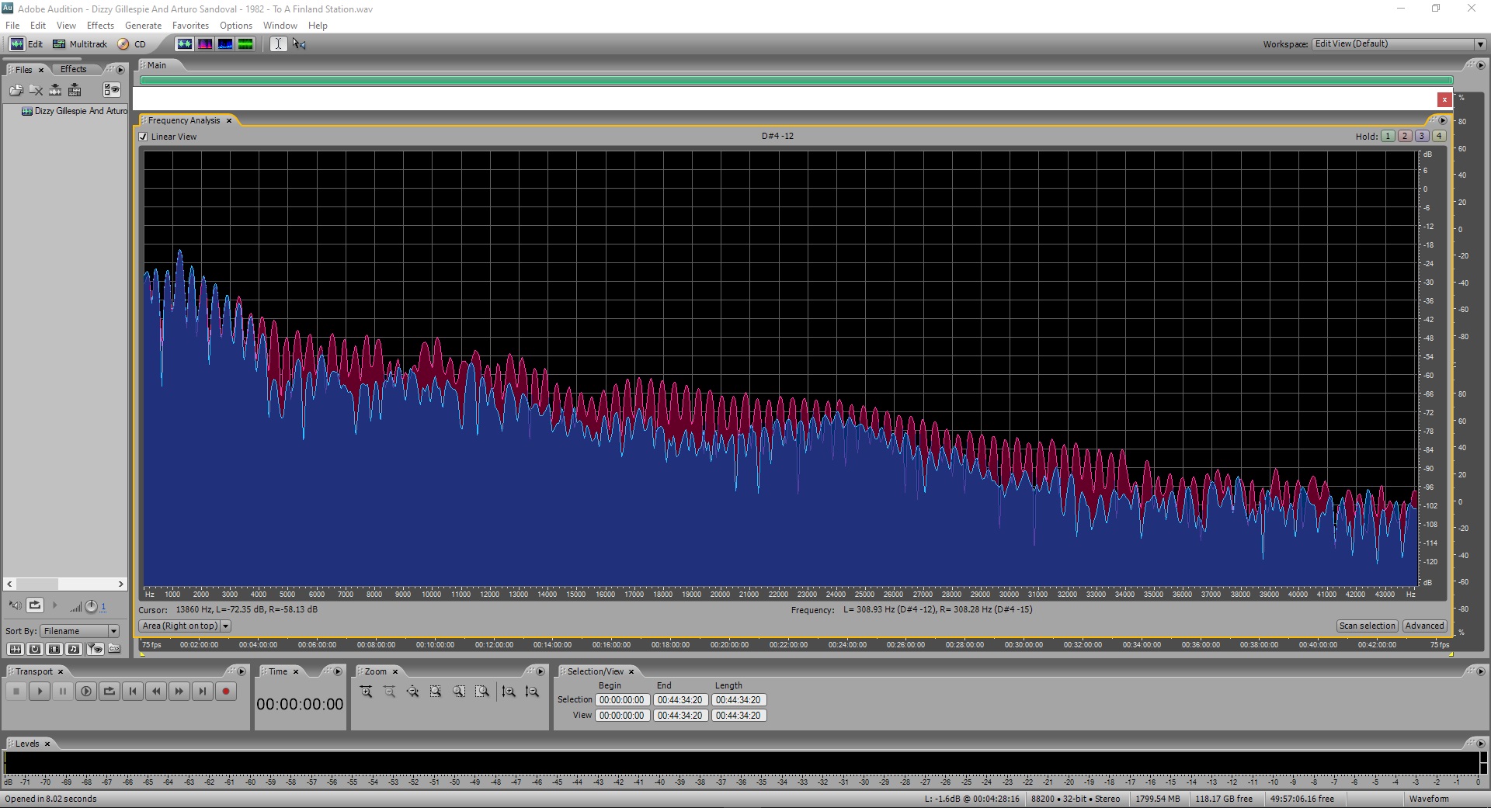The width and height of the screenshot is (1491, 808).
Task: Click Hold button 4
Action: 1439,136
